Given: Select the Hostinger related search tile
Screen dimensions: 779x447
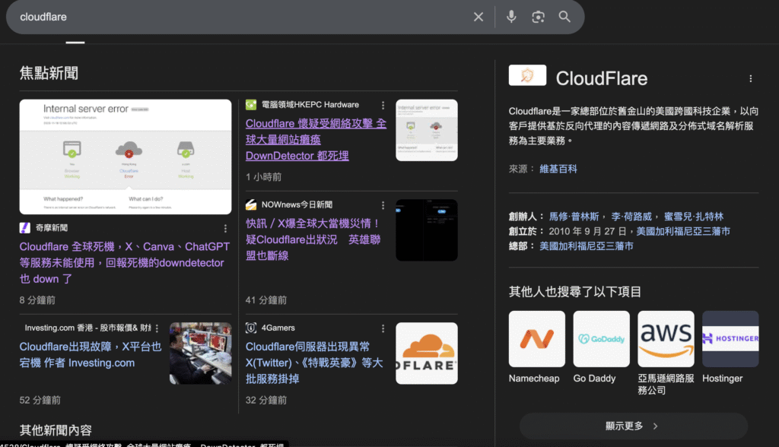Looking at the screenshot, I should coord(730,339).
